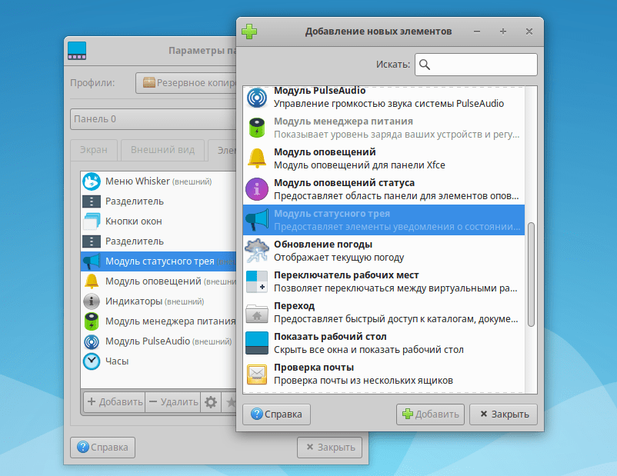
Task: Click Удалить under the panel items list
Action: coord(173,402)
